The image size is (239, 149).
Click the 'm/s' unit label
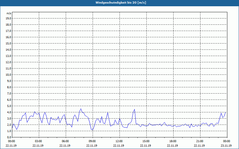(x=9, y=13)
